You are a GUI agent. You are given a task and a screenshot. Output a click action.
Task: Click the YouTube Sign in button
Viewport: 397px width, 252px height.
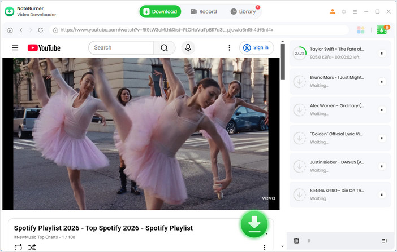[257, 48]
